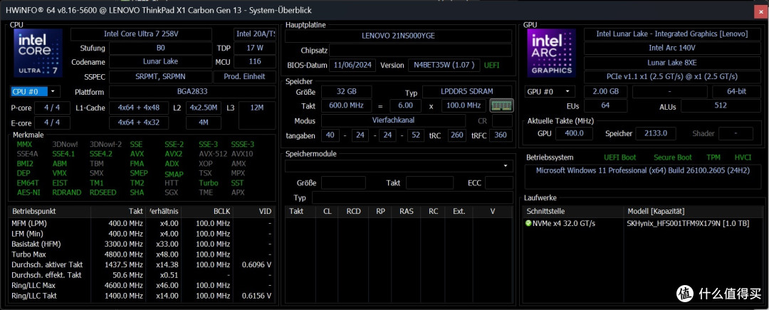
Task: Close the HWiNFO system overview window
Action: pos(760,11)
